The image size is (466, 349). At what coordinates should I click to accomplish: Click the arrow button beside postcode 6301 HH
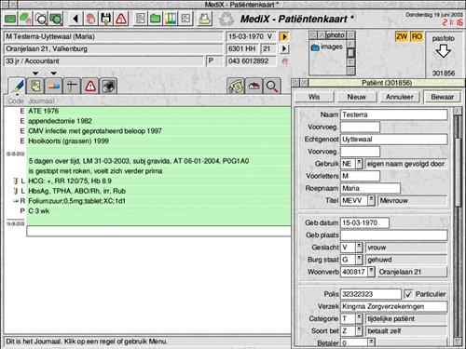pyautogui.click(x=284, y=48)
